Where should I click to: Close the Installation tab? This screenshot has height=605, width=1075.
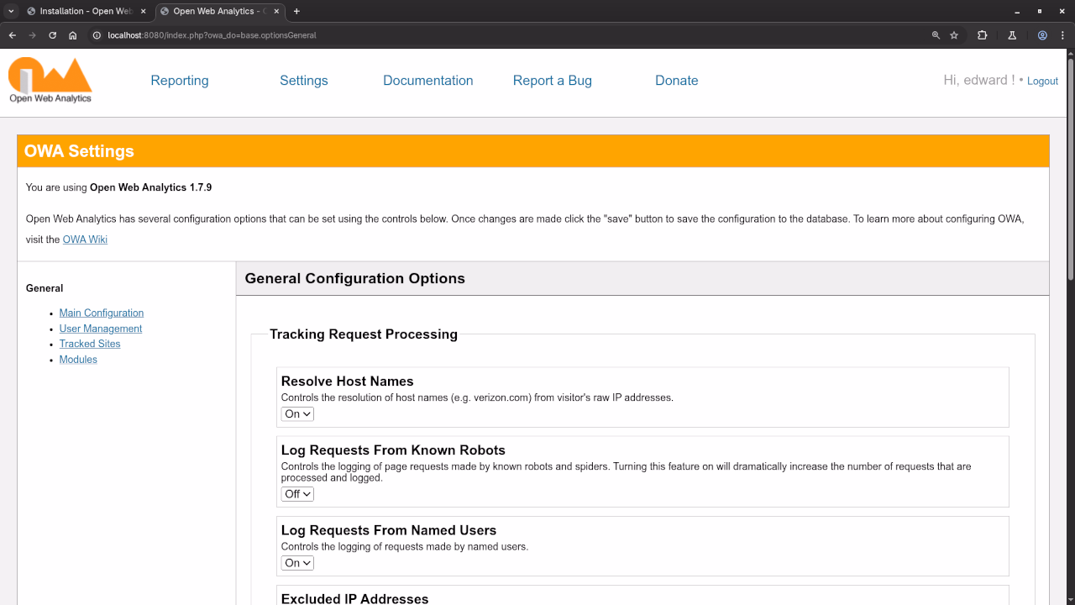144,11
